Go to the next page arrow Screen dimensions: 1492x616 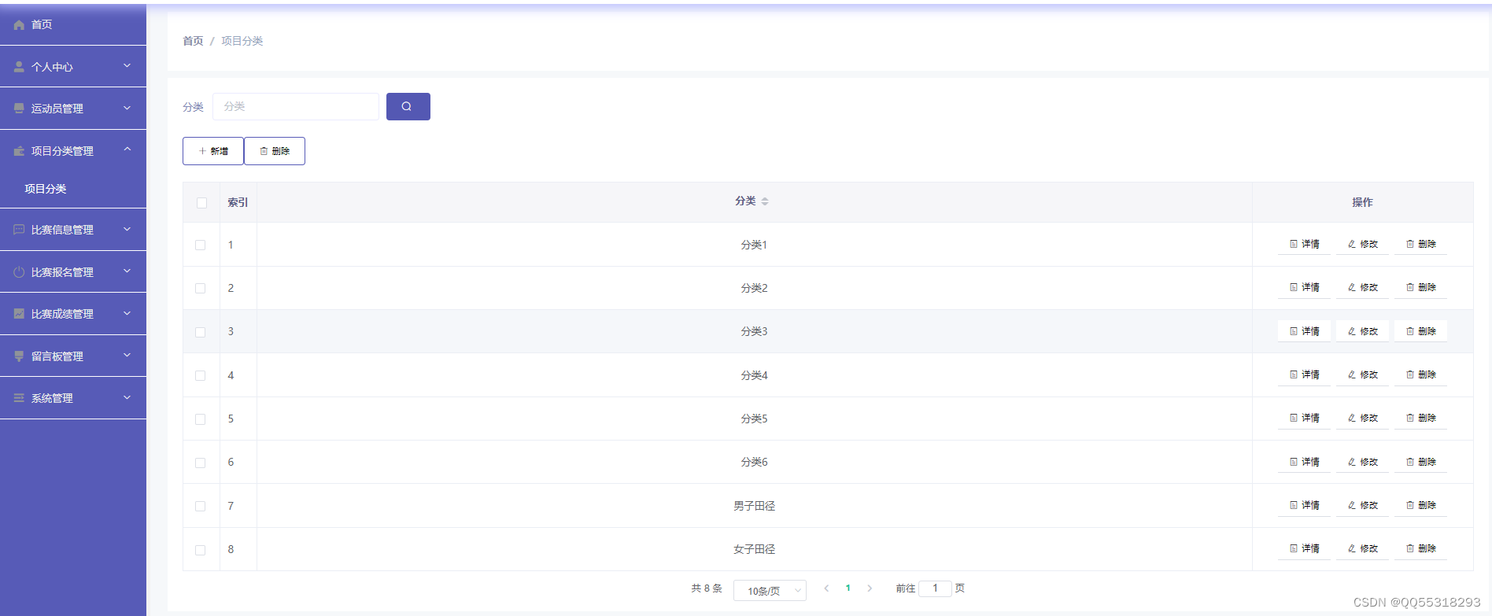(x=870, y=588)
